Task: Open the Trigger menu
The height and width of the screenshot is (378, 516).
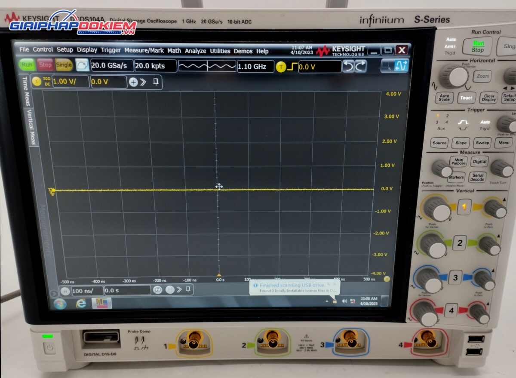Action: [x=111, y=50]
